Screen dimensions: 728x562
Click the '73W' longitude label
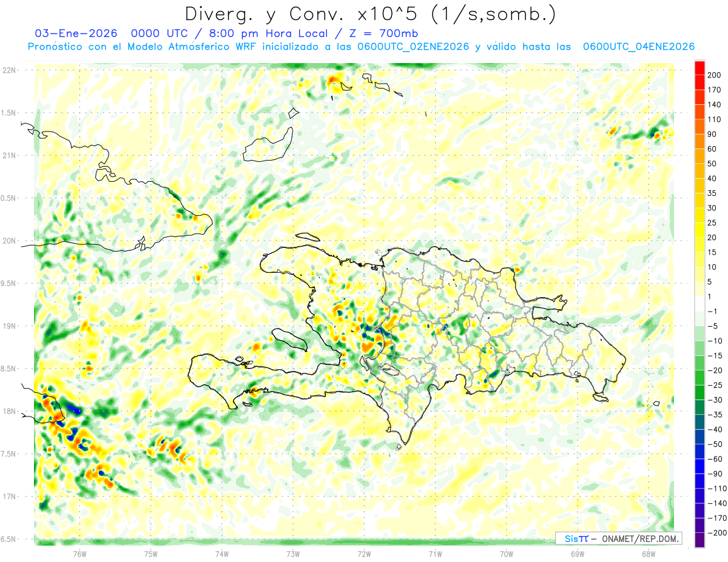(x=293, y=553)
